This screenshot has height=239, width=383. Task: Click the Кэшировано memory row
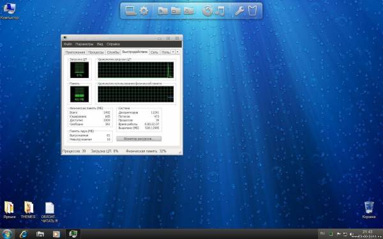(x=90, y=116)
